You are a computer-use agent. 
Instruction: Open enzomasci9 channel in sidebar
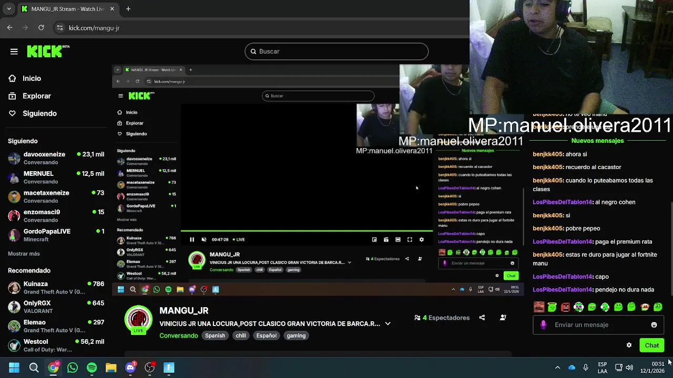click(56, 216)
